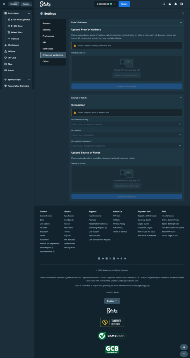Switch to Verification settings tab
This screenshot has width=190, height=358.
tap(53, 49)
